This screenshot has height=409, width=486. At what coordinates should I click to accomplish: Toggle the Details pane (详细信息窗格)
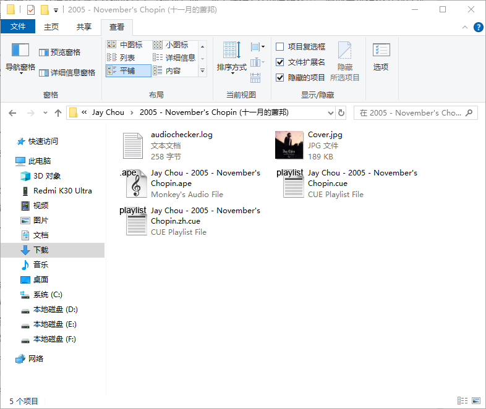click(x=67, y=73)
